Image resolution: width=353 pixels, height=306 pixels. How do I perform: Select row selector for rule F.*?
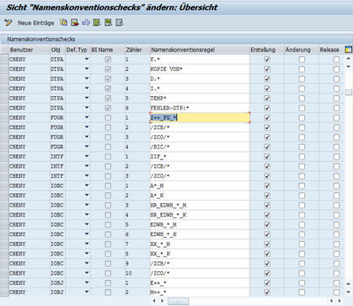(x=4, y=59)
